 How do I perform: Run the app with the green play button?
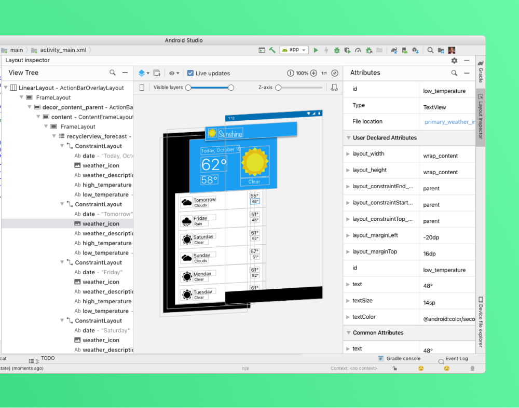point(316,50)
